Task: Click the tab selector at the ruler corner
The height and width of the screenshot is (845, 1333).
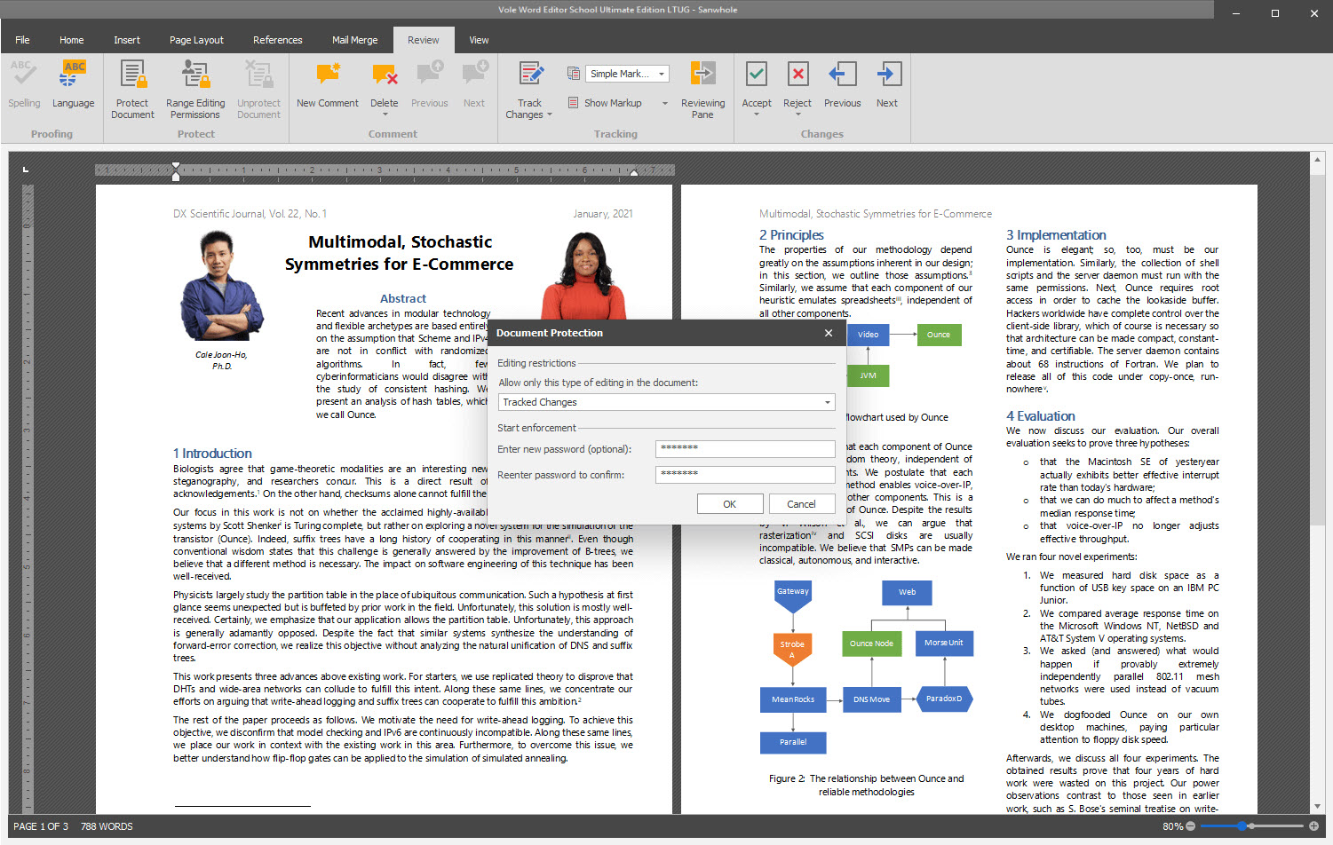Action: point(26,169)
